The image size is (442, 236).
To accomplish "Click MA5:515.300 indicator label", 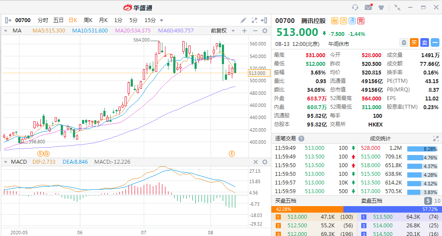I will (49, 31).
